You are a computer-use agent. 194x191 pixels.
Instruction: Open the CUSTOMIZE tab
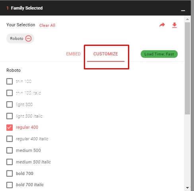[106, 54]
